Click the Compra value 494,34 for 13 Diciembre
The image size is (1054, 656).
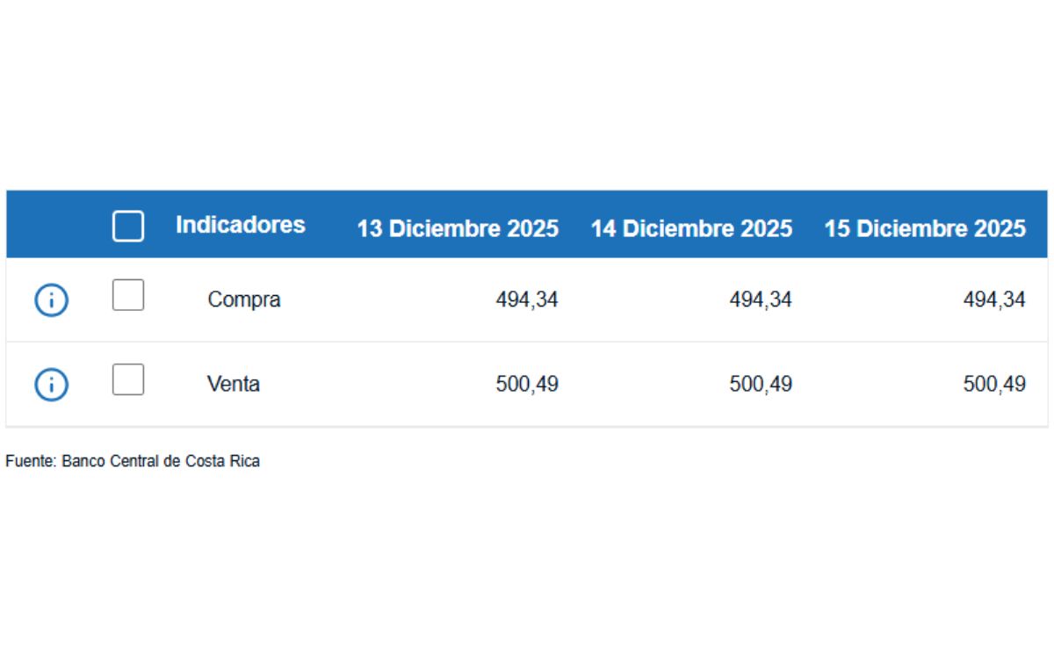coord(526,299)
